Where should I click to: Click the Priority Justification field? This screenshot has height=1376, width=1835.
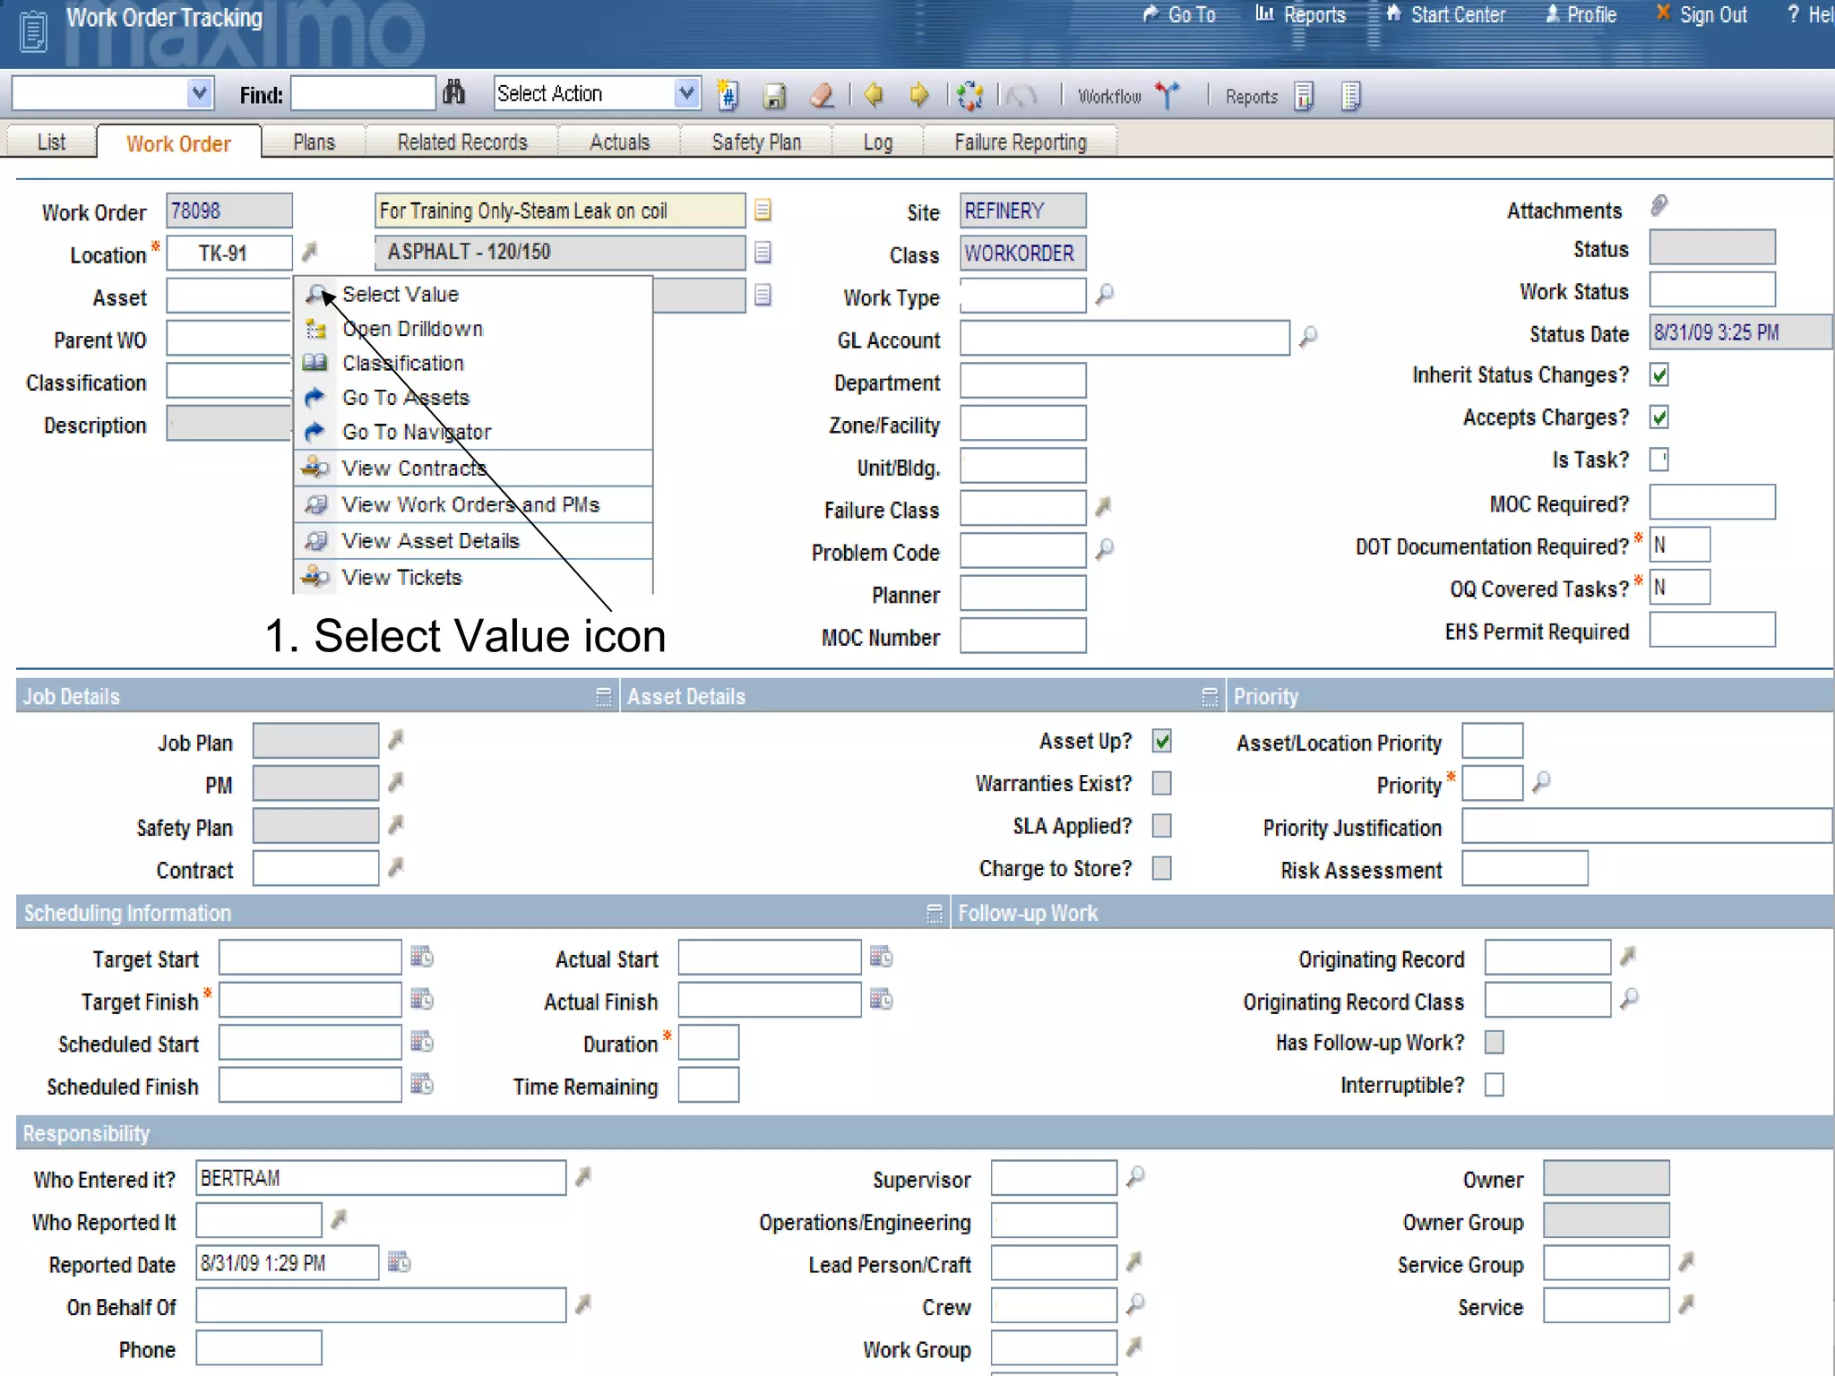pos(1646,825)
